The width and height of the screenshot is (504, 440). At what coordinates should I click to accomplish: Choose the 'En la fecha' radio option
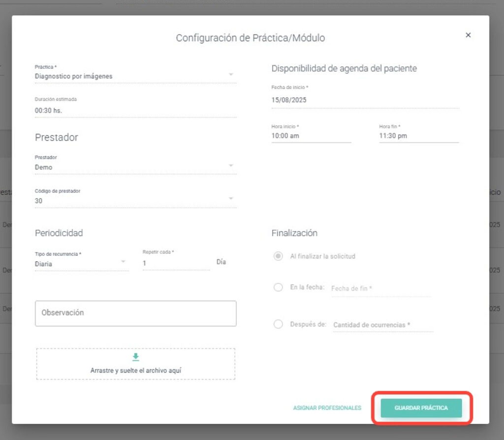pyautogui.click(x=278, y=287)
